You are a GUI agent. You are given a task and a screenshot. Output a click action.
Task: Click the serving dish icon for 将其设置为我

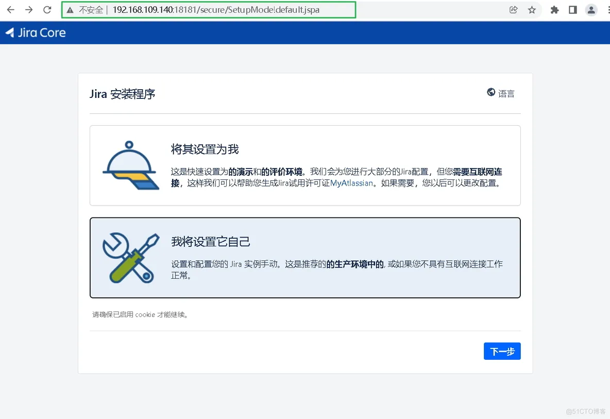point(131,165)
